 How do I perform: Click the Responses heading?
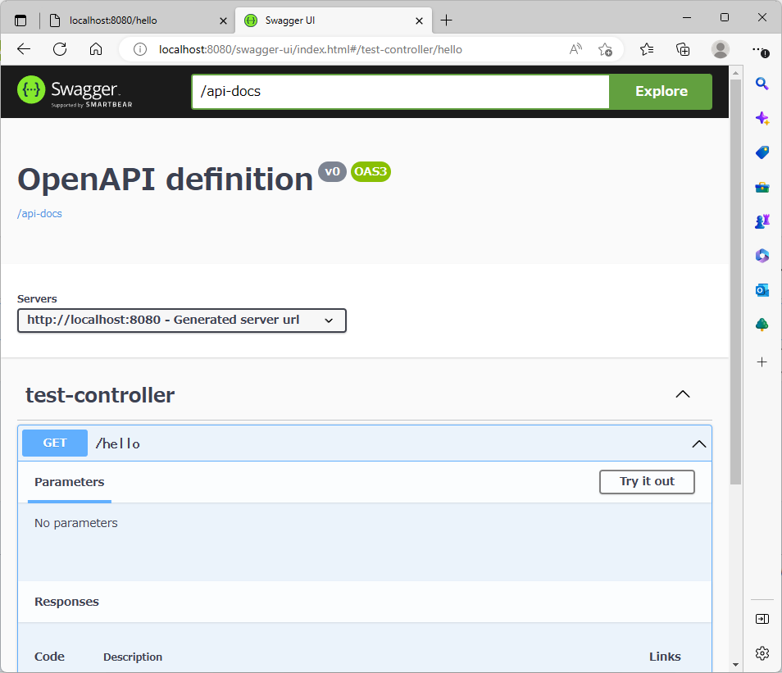pyautogui.click(x=67, y=602)
